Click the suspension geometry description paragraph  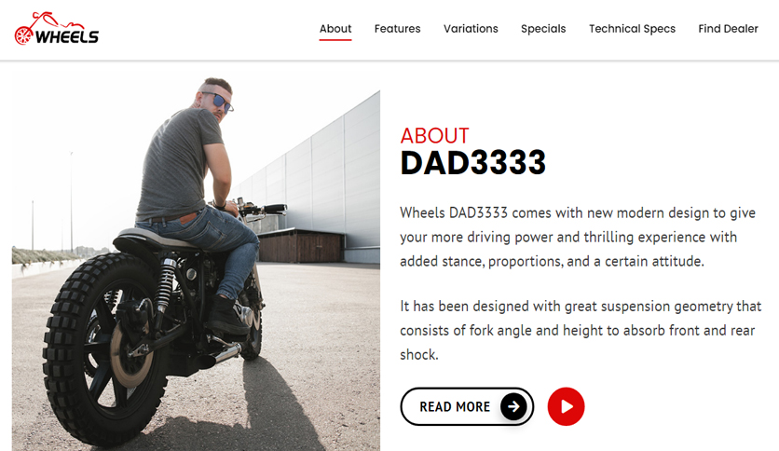tap(581, 330)
